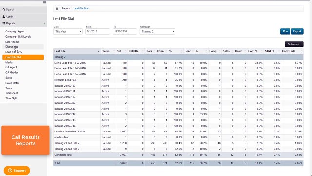Screen dimensions: 312x176
Task: Sort by the STNL % column header
Action: pyautogui.click(x=273, y=51)
